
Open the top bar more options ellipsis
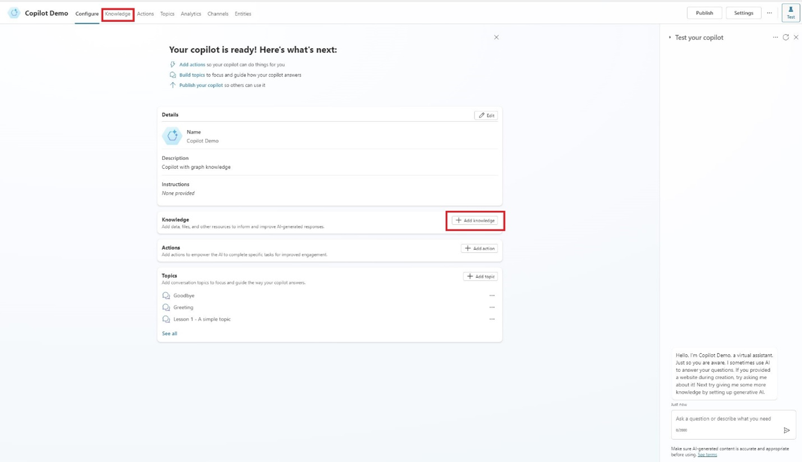pos(769,13)
